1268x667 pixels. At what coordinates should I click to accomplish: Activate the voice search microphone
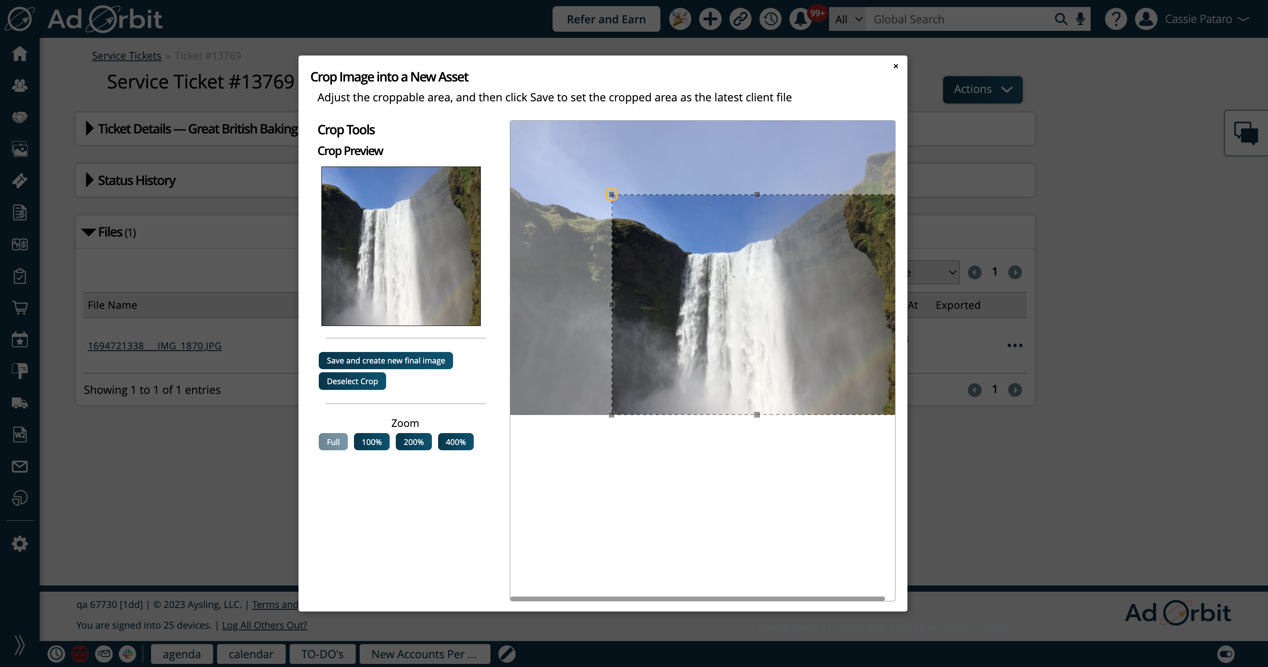(1080, 19)
